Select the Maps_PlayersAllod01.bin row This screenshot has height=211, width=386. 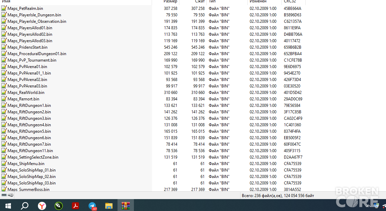click(30, 28)
